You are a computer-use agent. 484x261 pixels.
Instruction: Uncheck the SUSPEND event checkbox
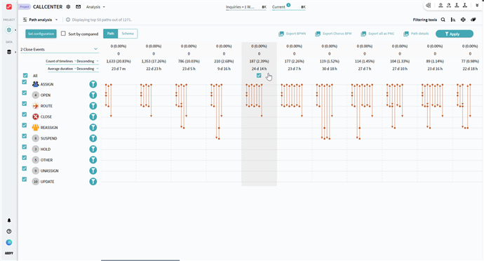[x=25, y=136]
